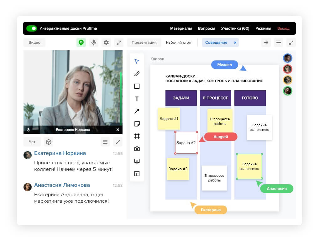Expand the video panel
This screenshot has width=319, height=243.
coord(118,42)
